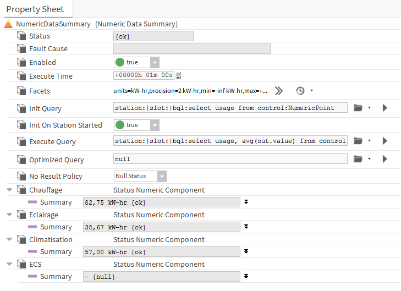The image size is (401, 291).
Task: Select the Property Sheet tab
Action: pyautogui.click(x=35, y=9)
